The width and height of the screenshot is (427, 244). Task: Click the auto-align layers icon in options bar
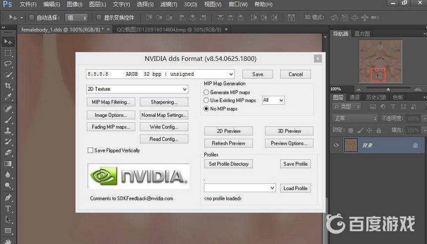[291, 18]
